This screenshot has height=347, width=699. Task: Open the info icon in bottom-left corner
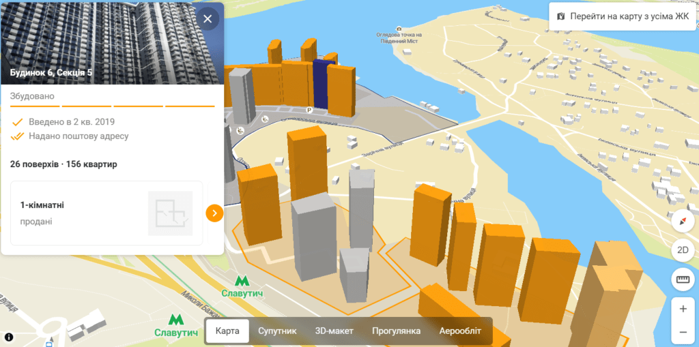pos(10,337)
